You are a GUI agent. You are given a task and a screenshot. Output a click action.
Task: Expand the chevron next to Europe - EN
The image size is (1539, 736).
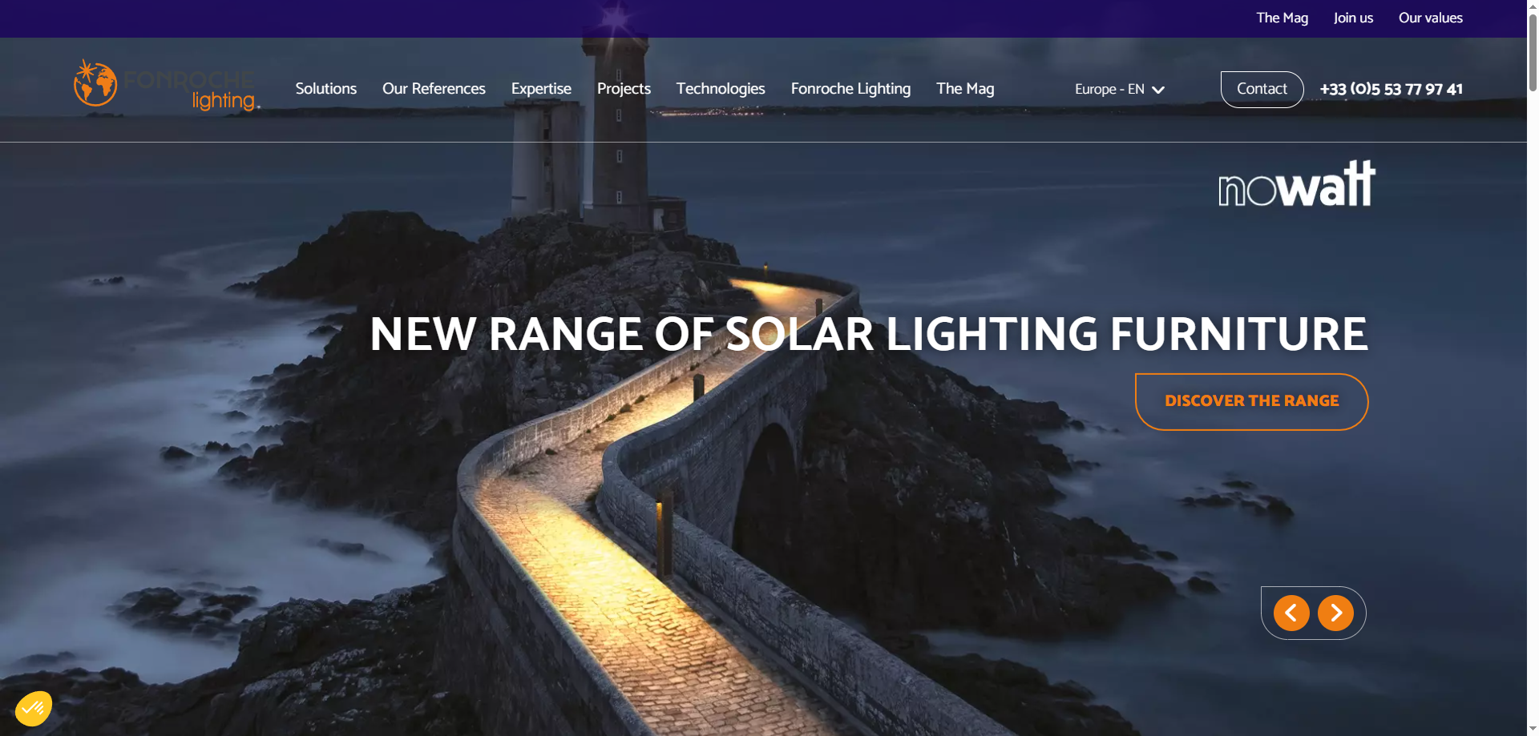(1157, 90)
